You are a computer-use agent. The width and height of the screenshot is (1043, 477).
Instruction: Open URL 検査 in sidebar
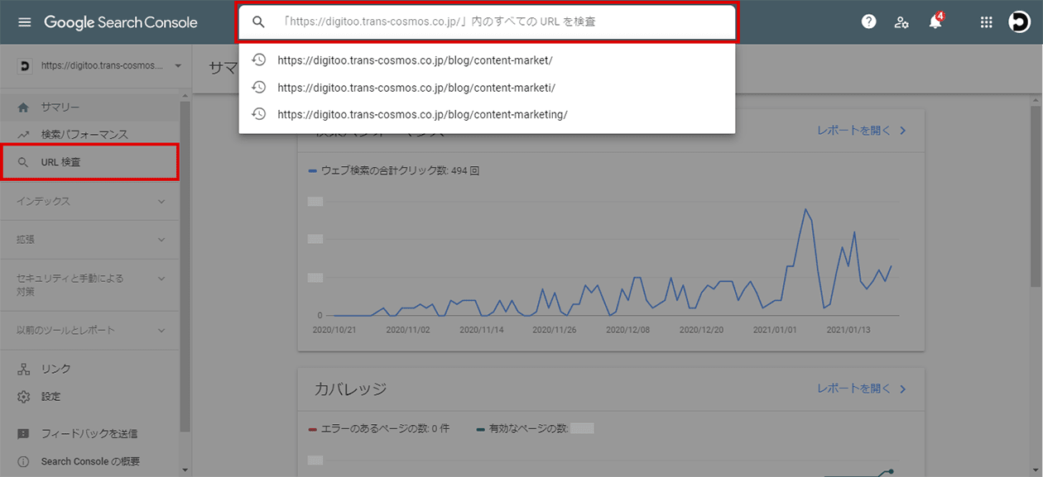pyautogui.click(x=90, y=162)
